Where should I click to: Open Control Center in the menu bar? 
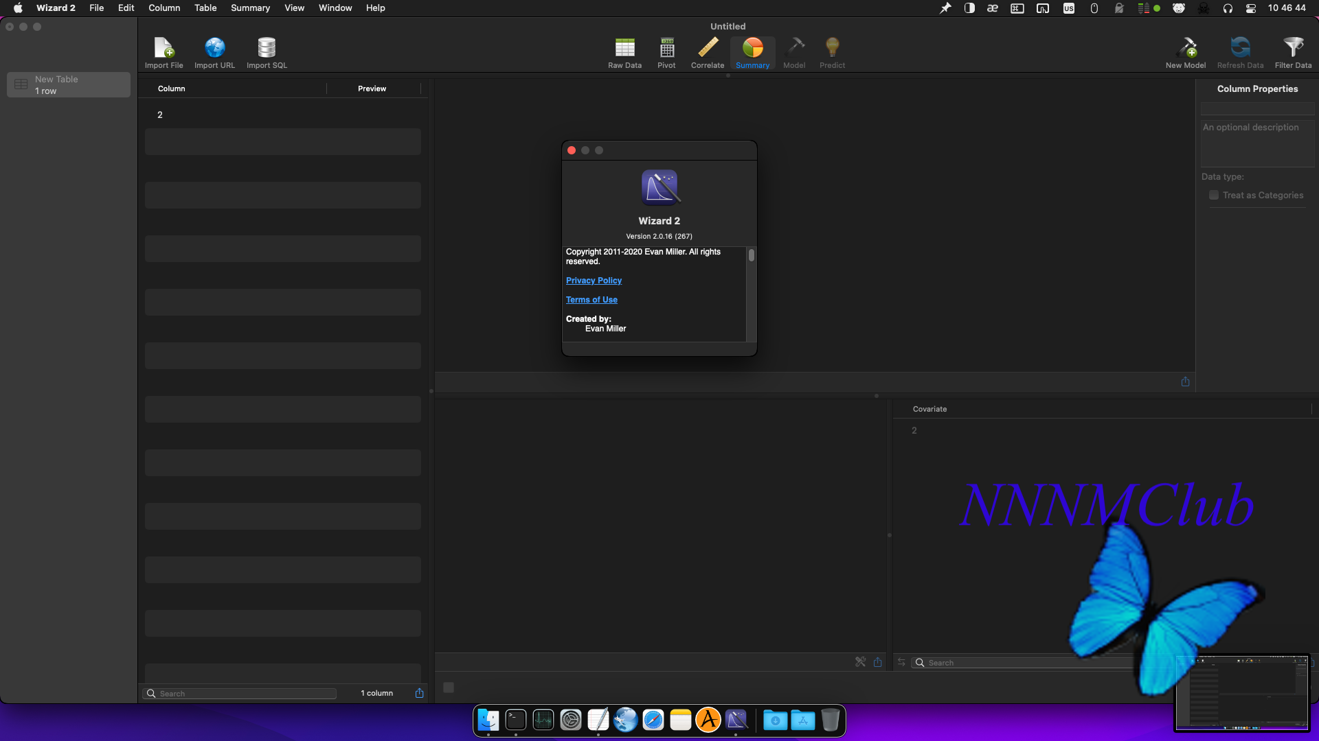click(1251, 8)
